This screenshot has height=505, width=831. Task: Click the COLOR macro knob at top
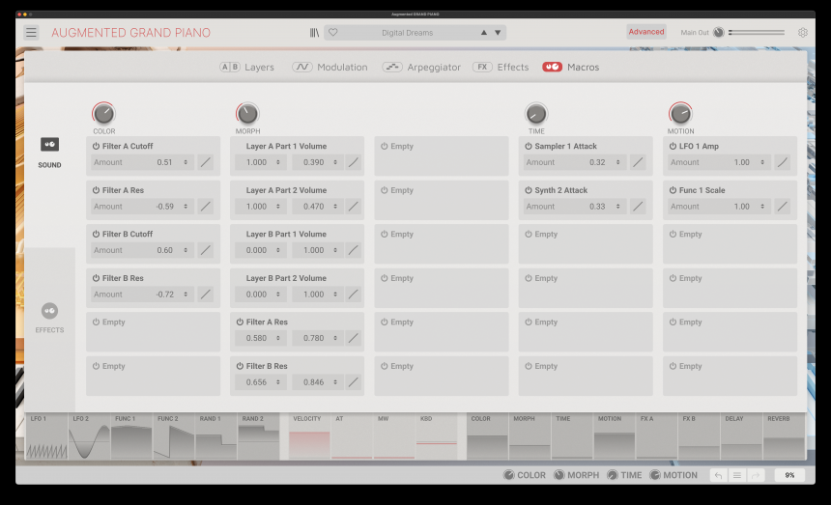tap(104, 113)
